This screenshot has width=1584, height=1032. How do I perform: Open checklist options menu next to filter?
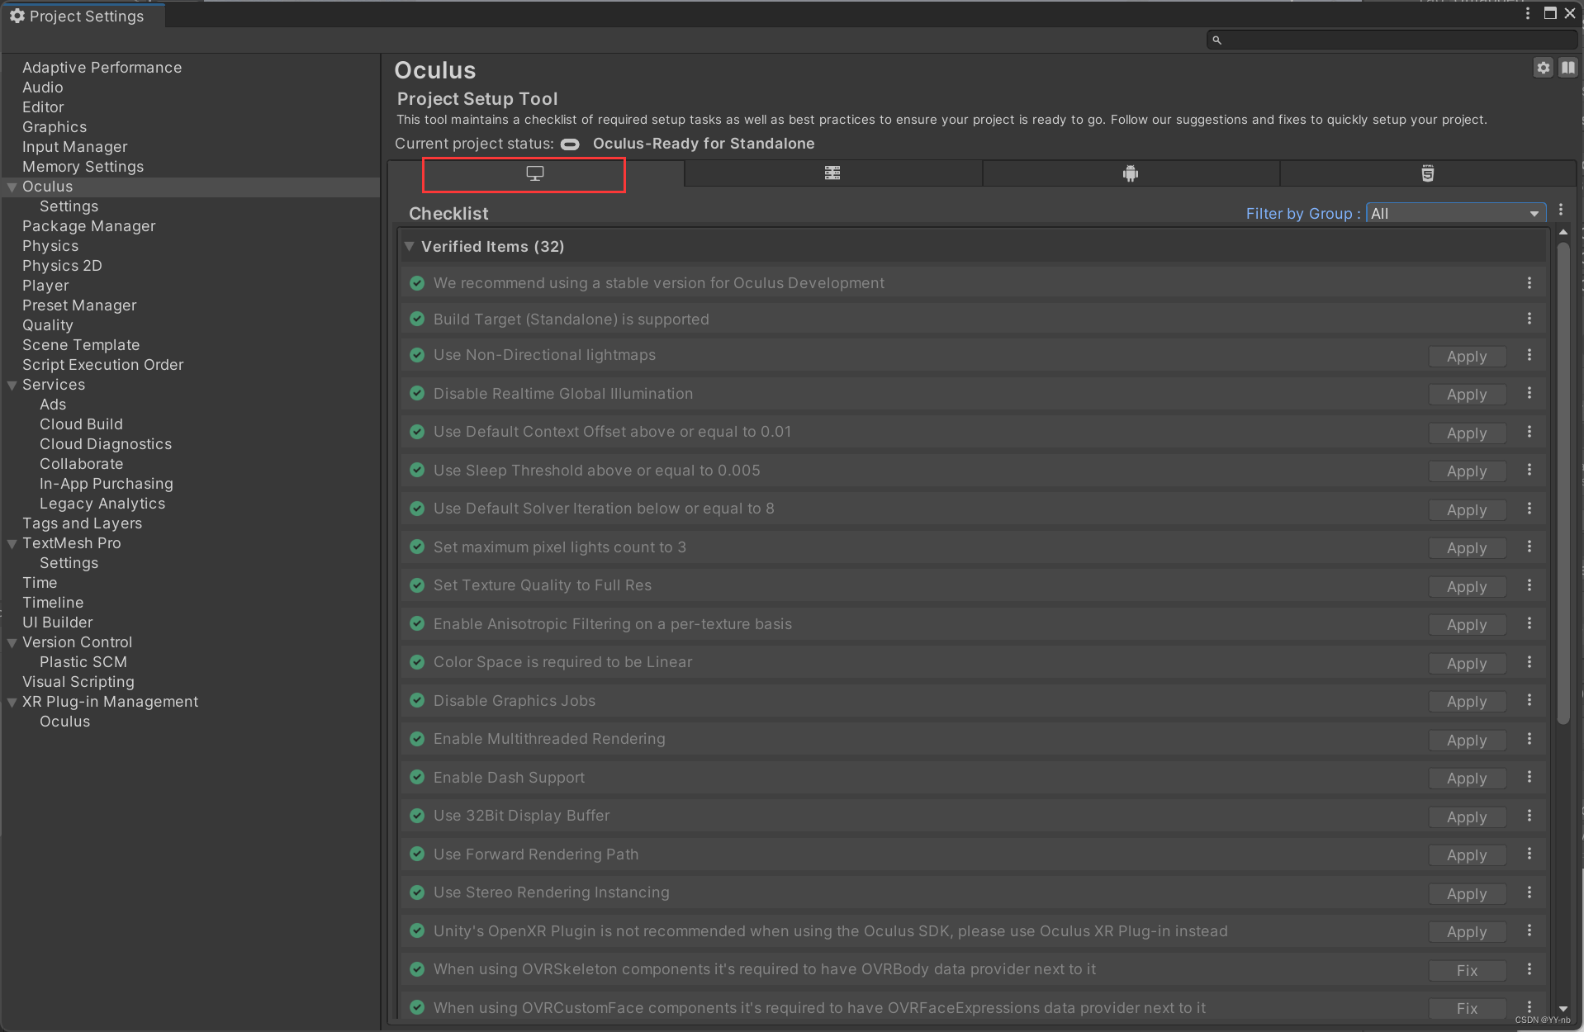[x=1561, y=210]
